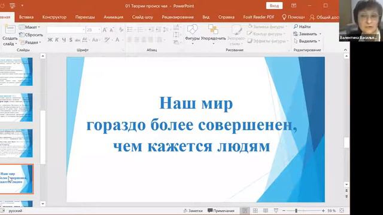Adjust the zoom slider handle

click(296, 211)
